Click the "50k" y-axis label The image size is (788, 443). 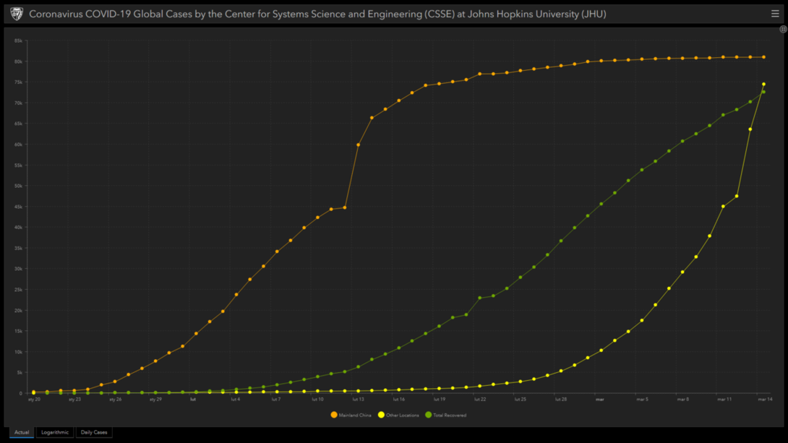[x=19, y=186]
